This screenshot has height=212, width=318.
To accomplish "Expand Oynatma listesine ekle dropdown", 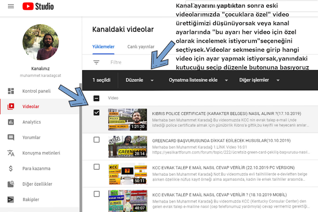I will point(198,80).
